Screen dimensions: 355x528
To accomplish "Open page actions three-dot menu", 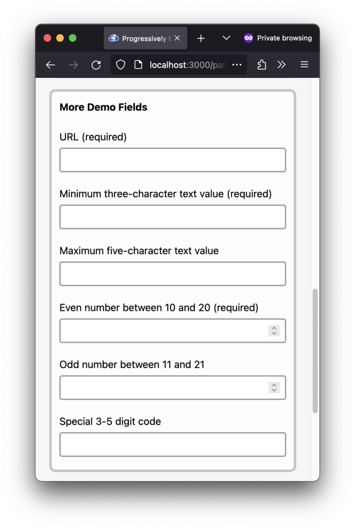I will point(237,65).
